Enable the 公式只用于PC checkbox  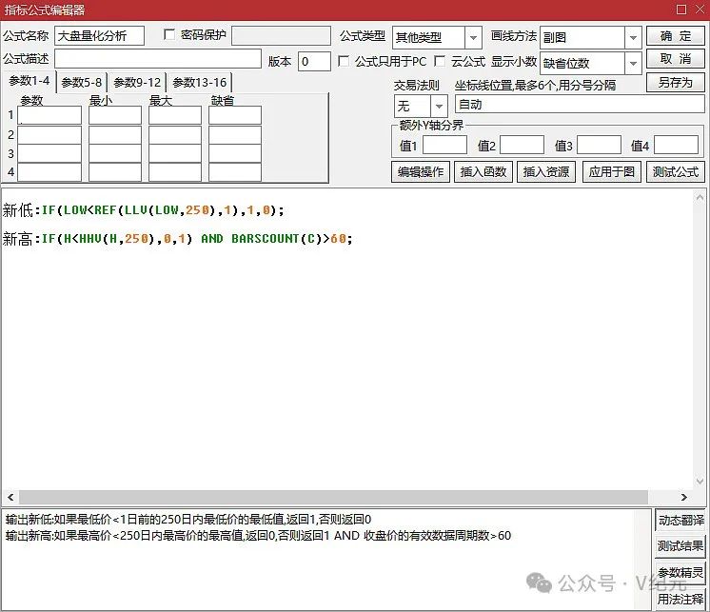[x=344, y=61]
